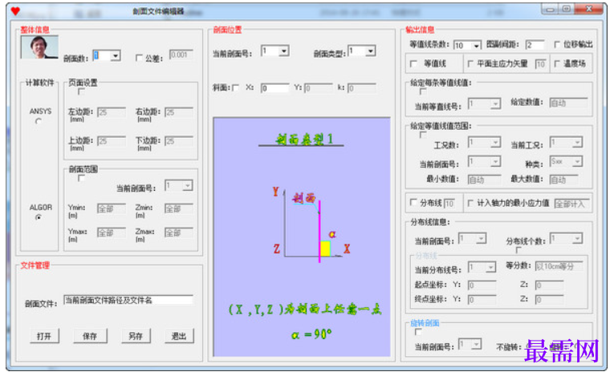
Task: Toggle the 给定等值线值范围 checkbox
Action: click(x=423, y=135)
